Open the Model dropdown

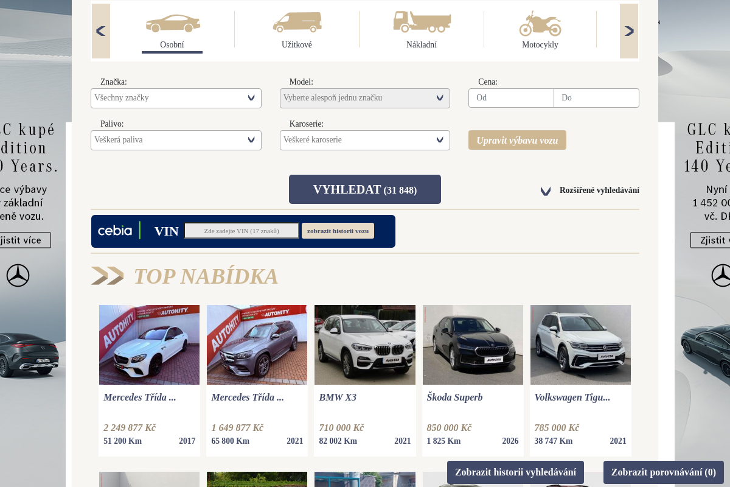coord(365,98)
